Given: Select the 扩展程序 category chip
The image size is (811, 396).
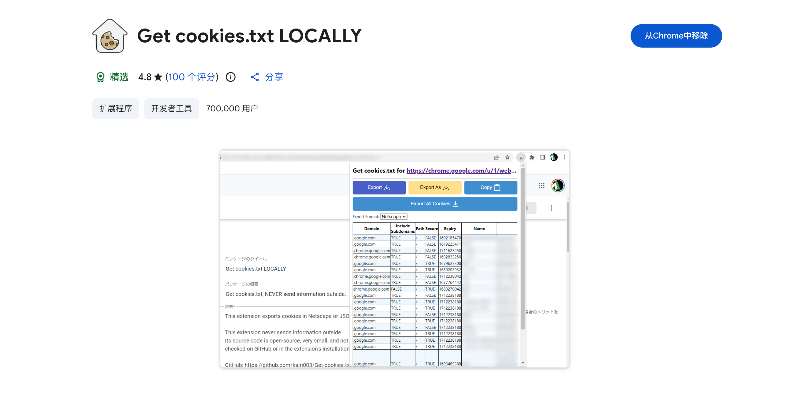Looking at the screenshot, I should [x=115, y=109].
